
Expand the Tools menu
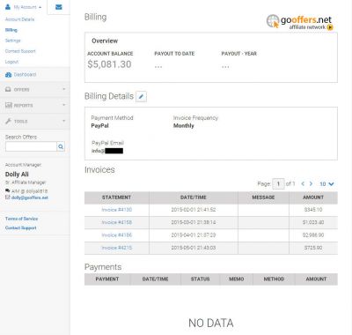(64, 121)
